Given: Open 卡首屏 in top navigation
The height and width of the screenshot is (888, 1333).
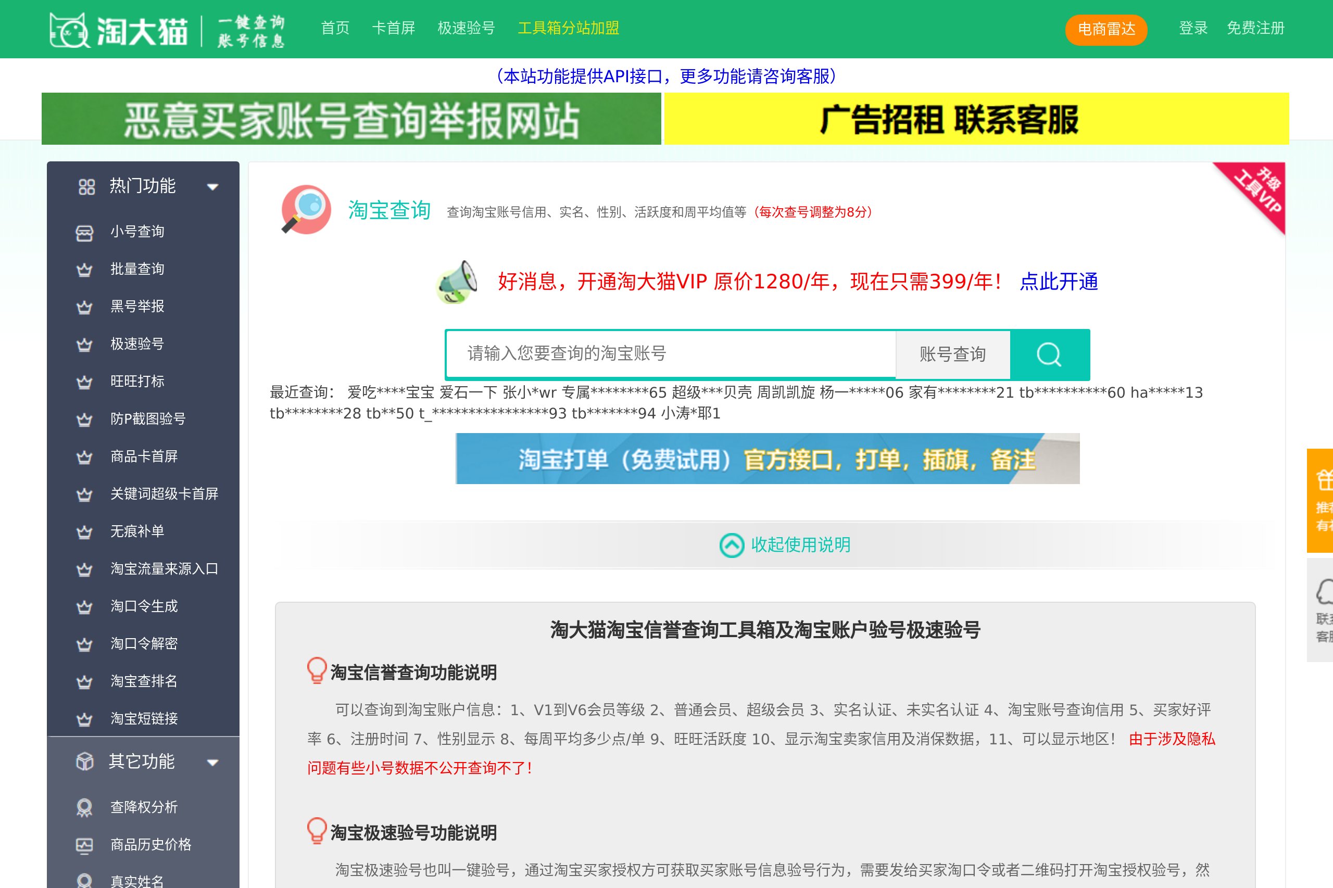Looking at the screenshot, I should [393, 28].
